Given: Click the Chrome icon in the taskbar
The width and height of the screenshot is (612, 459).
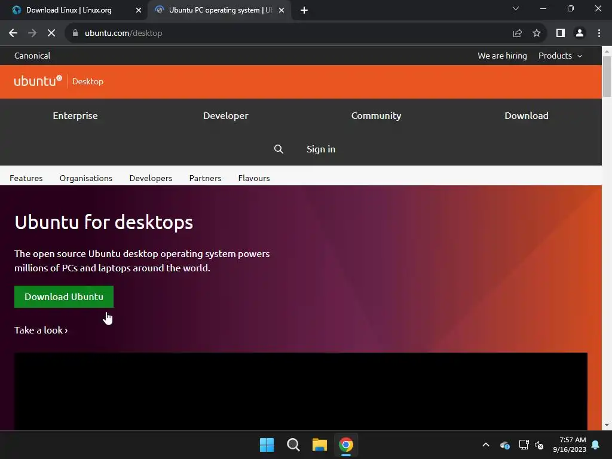Looking at the screenshot, I should (x=346, y=445).
